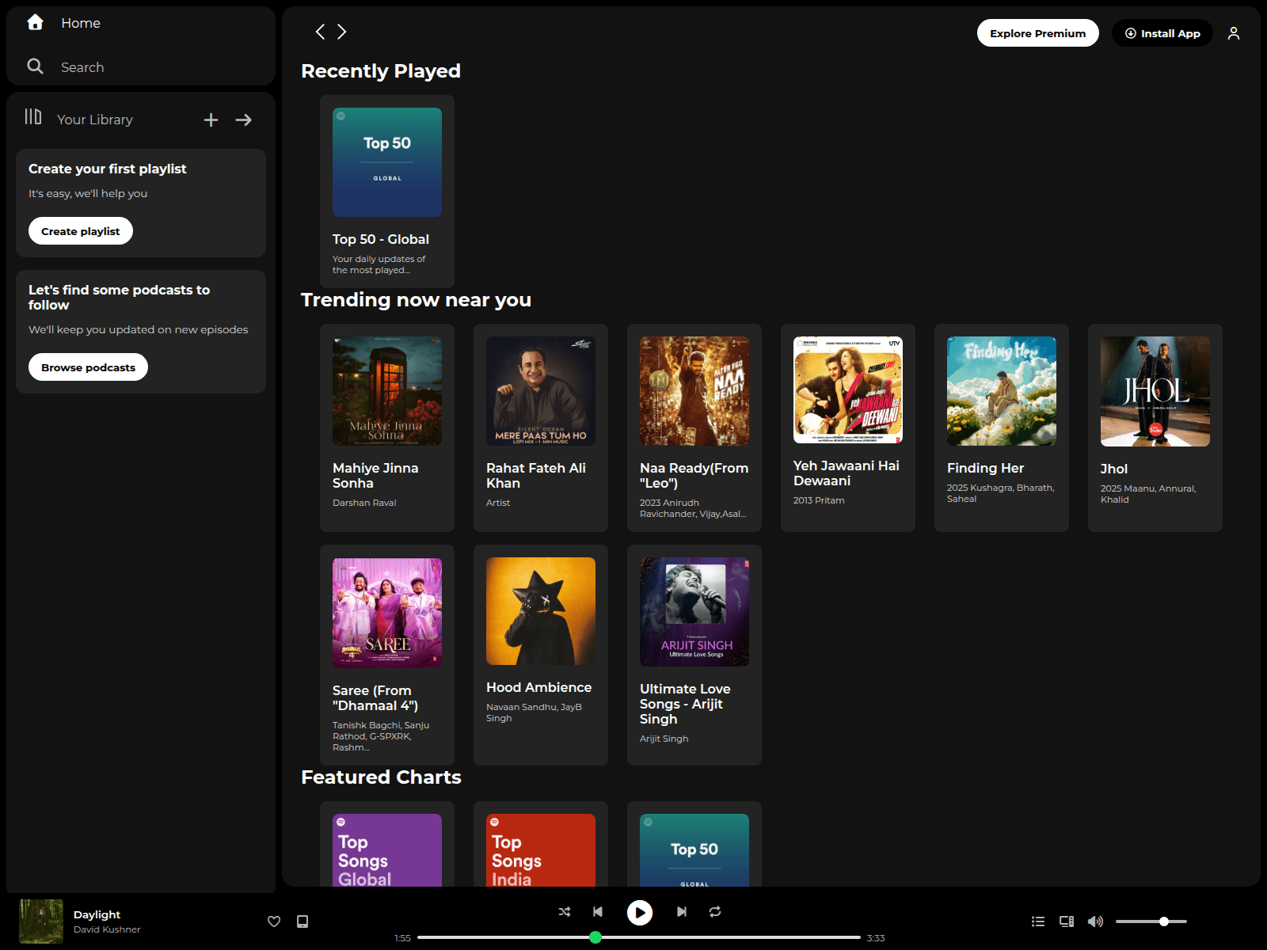Navigate forward with the right chevron
Screen dimensions: 1267x950
[342, 32]
